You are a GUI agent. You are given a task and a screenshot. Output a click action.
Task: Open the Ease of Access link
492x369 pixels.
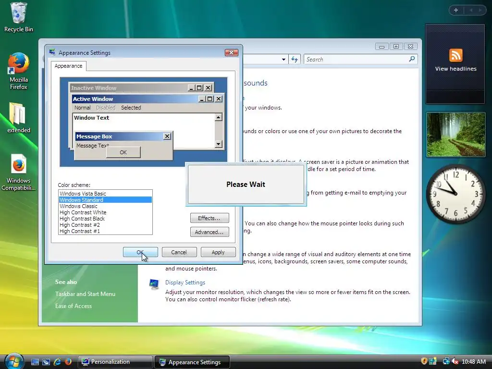(x=74, y=306)
